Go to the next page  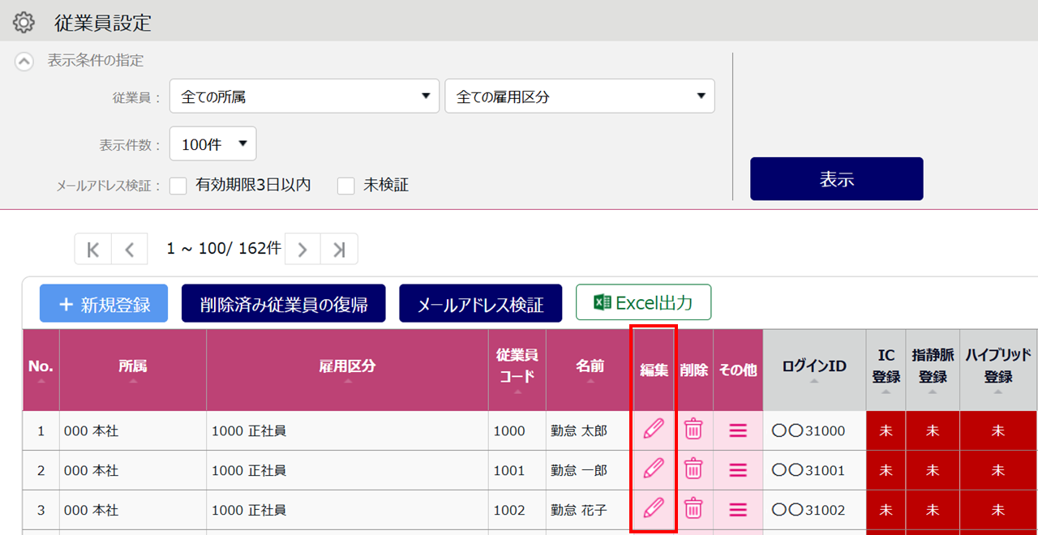click(x=302, y=249)
